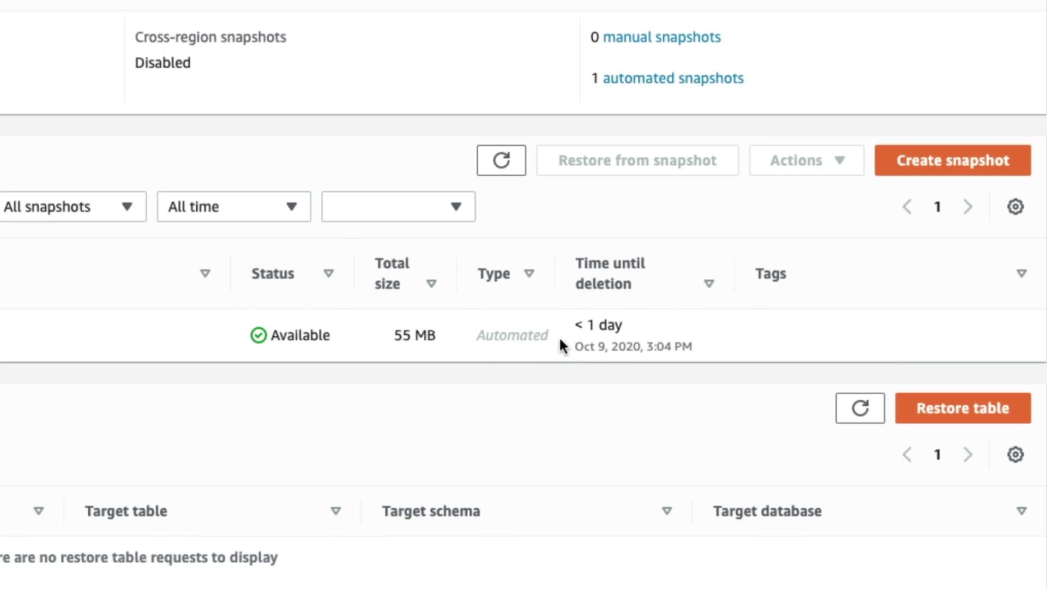Click Create snapshot button
The width and height of the screenshot is (1047, 589).
coord(953,160)
